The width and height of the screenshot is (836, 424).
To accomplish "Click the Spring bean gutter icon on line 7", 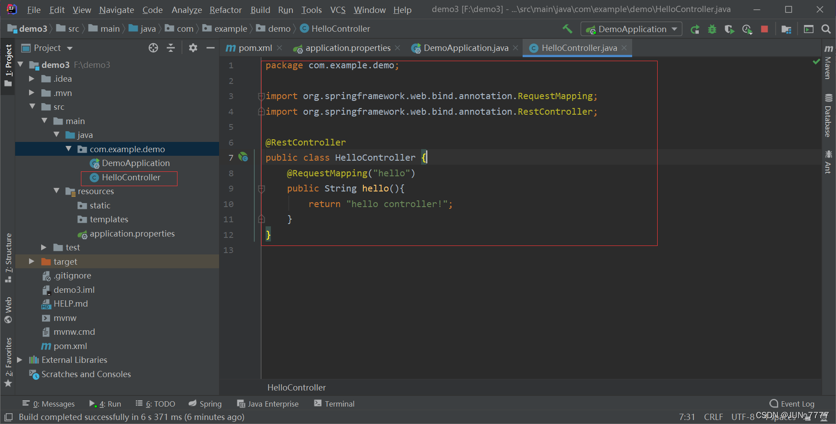I will tap(243, 157).
